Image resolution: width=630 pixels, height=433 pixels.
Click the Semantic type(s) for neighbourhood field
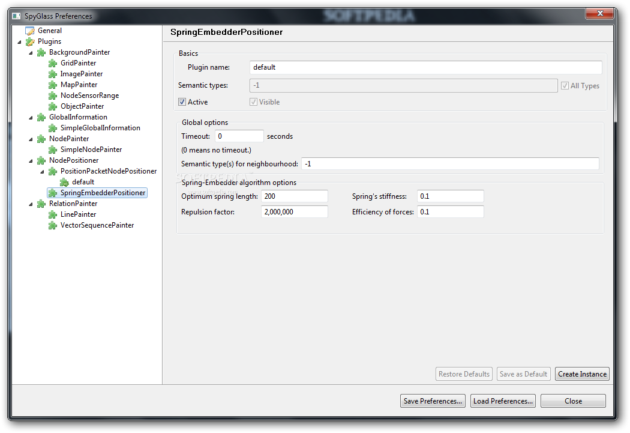[450, 163]
